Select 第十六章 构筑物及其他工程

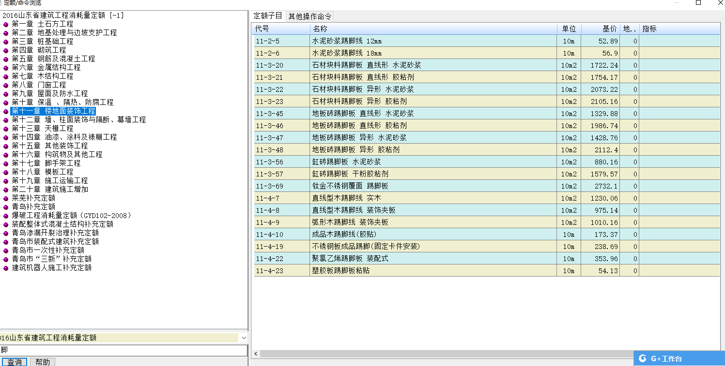point(57,155)
